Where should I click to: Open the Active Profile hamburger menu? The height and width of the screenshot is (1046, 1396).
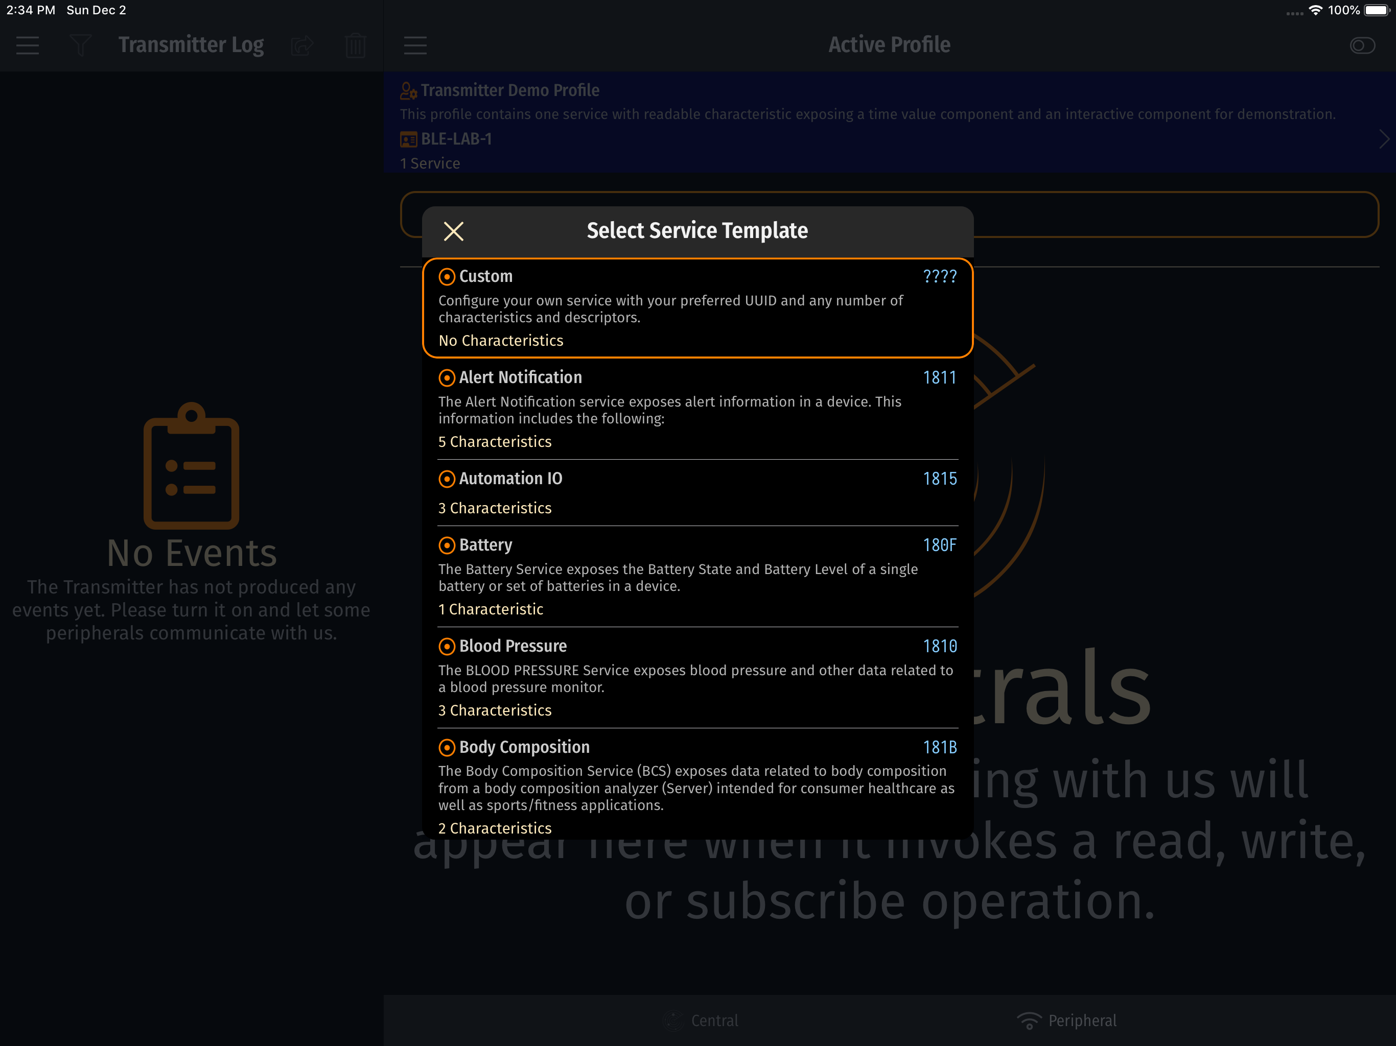tap(415, 45)
